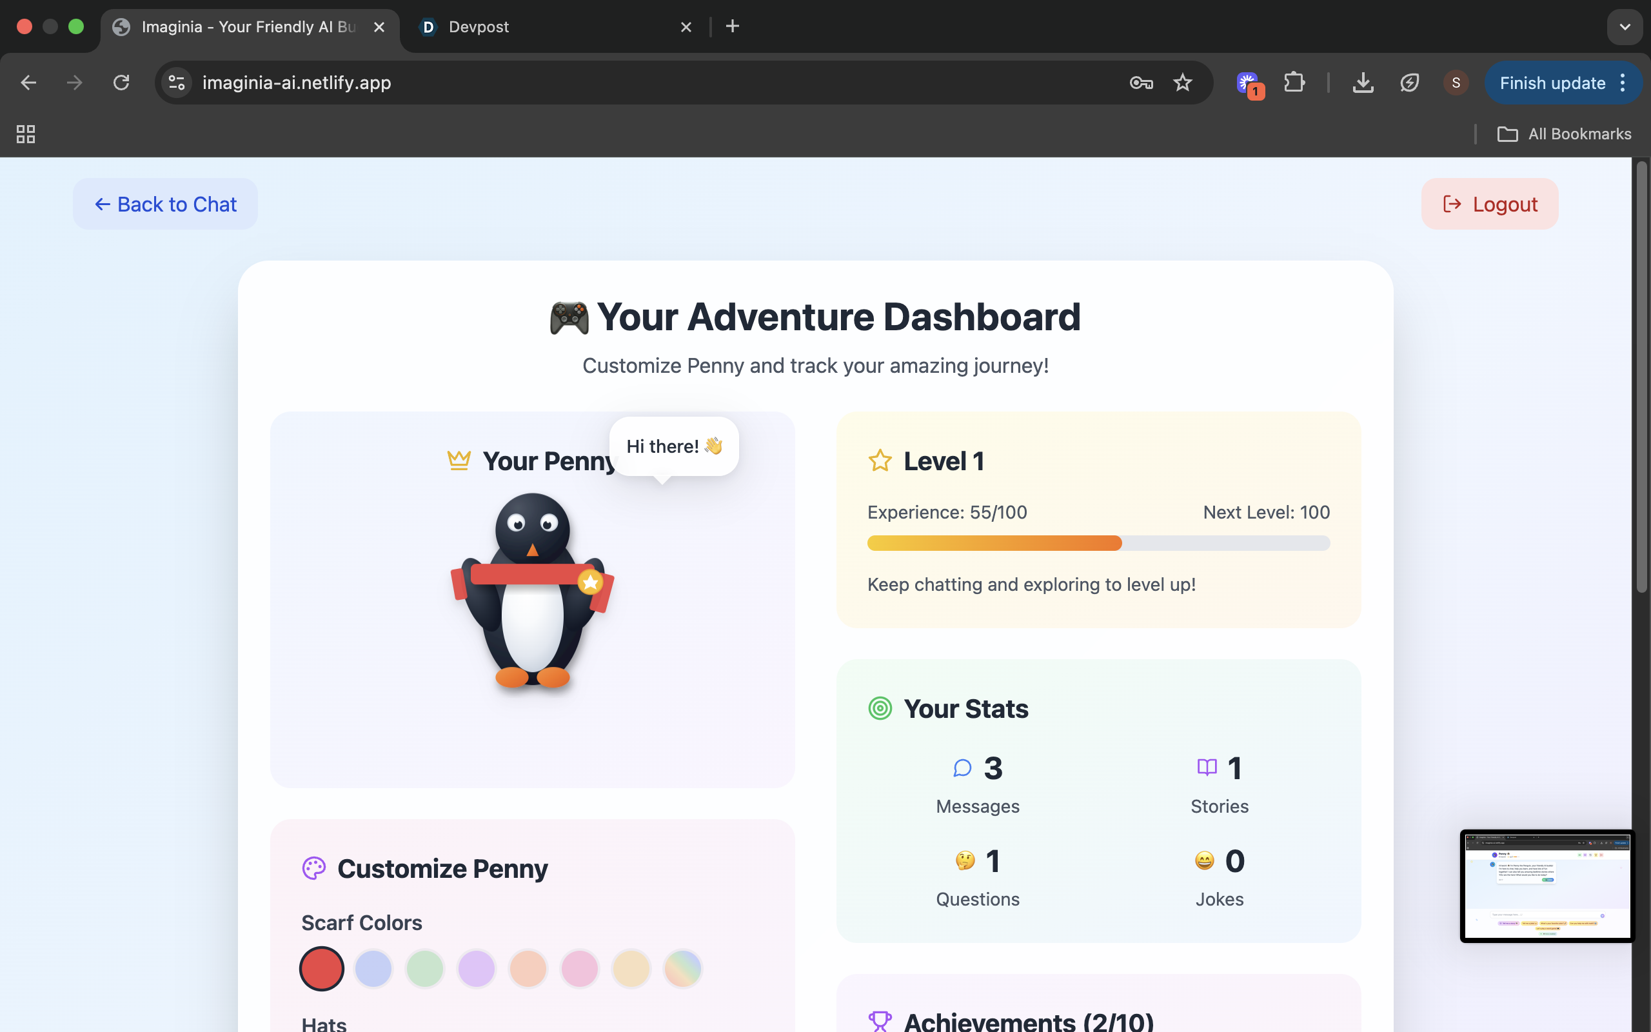Screen dimensions: 1651x1032
Task: Select the green scarf color
Action: (424, 968)
